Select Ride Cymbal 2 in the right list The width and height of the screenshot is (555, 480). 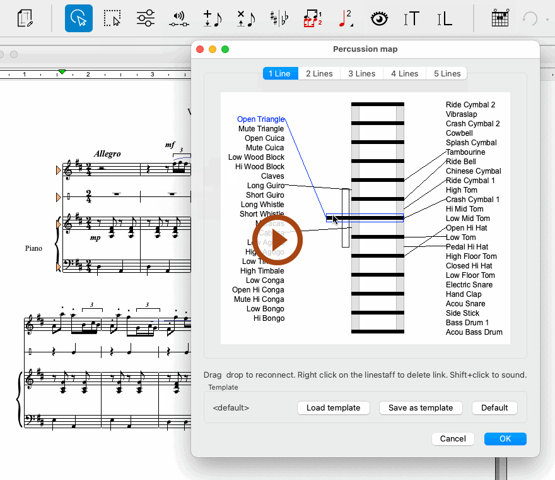click(470, 105)
